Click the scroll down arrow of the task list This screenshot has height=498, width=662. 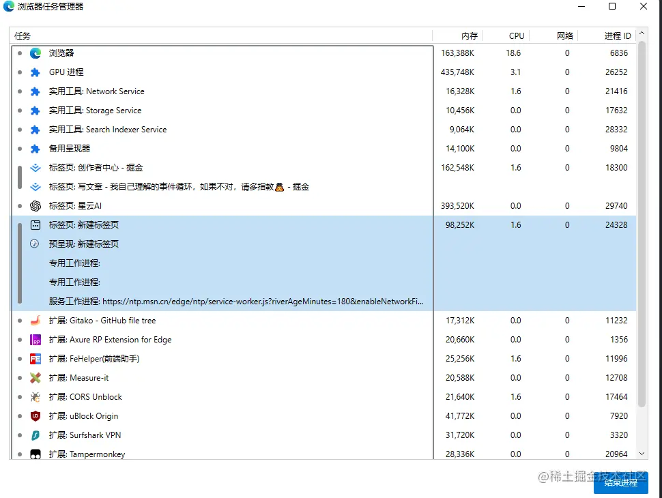pos(642,454)
